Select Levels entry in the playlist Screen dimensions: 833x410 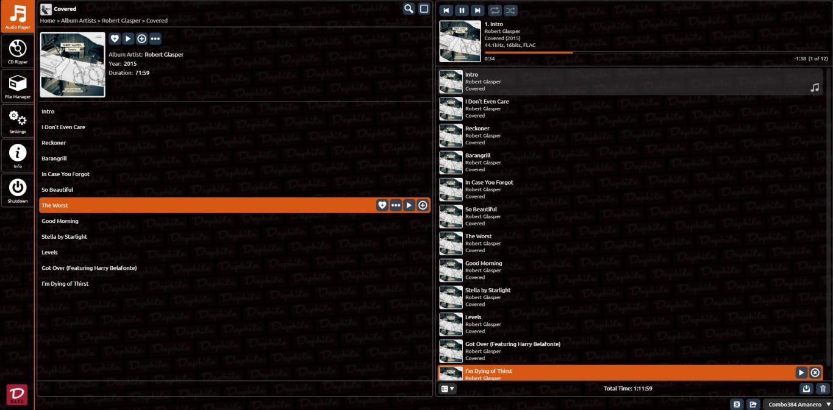[631, 324]
